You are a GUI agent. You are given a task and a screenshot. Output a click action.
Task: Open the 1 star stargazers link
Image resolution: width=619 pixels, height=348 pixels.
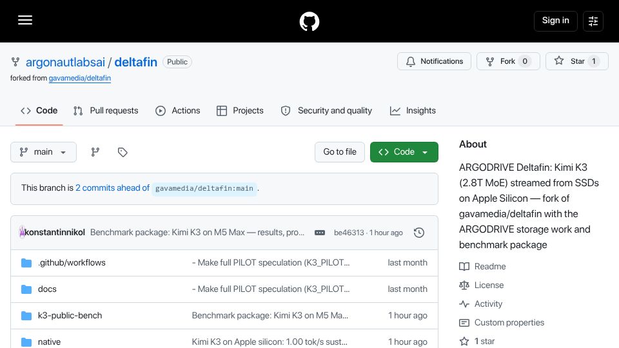(477, 342)
